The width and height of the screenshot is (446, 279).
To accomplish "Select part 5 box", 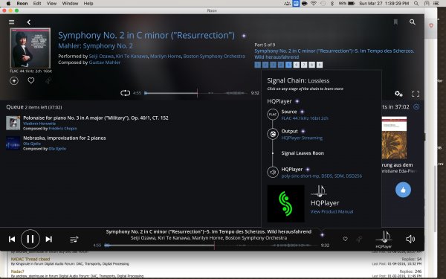I will [x=288, y=65].
